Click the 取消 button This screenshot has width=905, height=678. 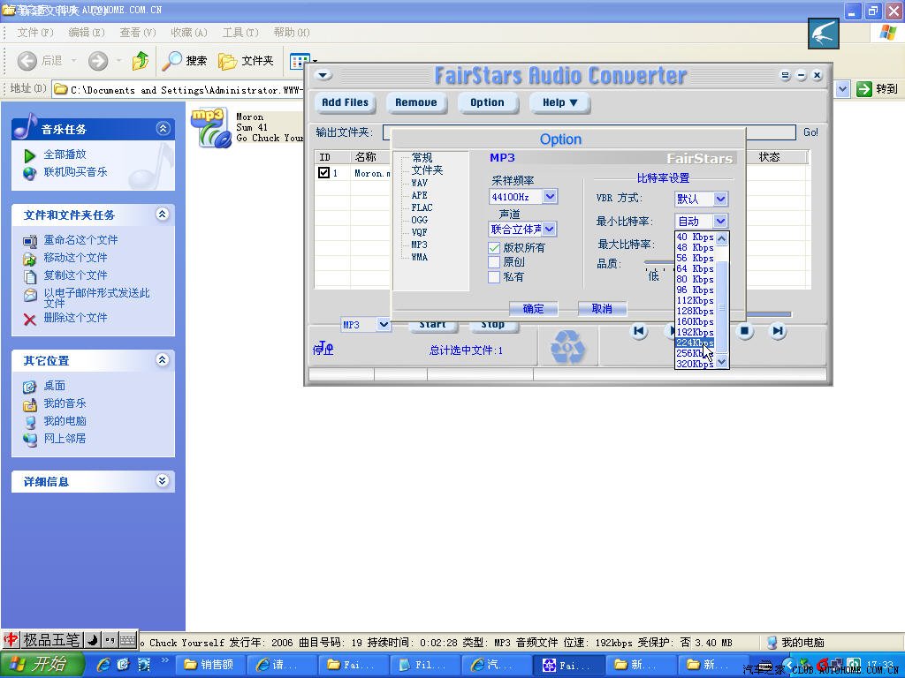(x=602, y=309)
